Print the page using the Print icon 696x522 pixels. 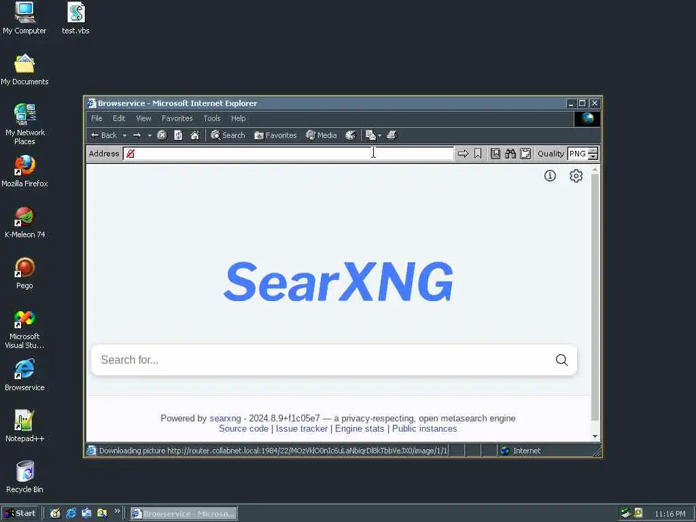coord(391,135)
